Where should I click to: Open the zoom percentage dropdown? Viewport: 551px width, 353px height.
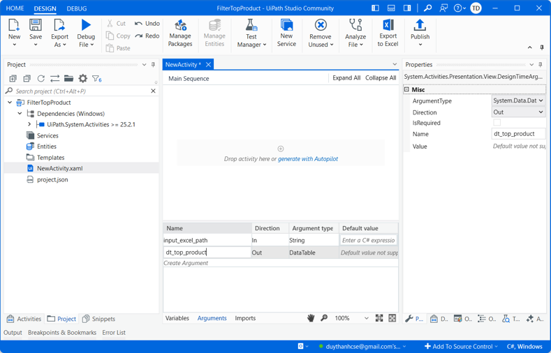pos(366,318)
